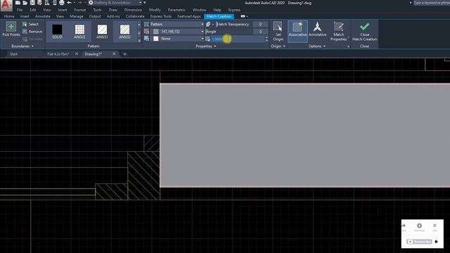Viewport: 450px width, 253px height.
Task: Click the pattern scale stepper arrows
Action: coord(266,39)
